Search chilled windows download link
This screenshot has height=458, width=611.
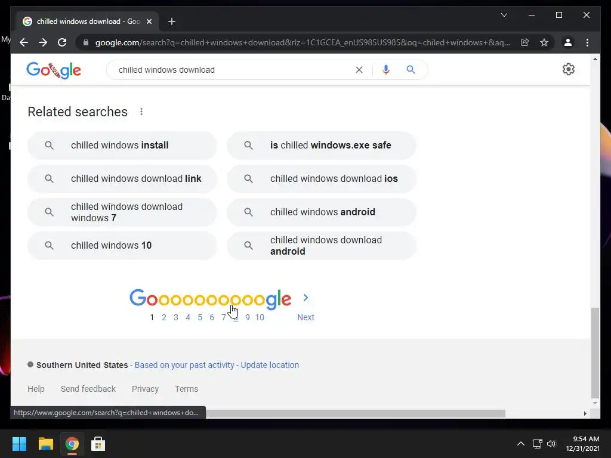[122, 179]
